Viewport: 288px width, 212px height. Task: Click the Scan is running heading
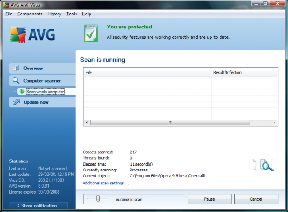pos(103,60)
